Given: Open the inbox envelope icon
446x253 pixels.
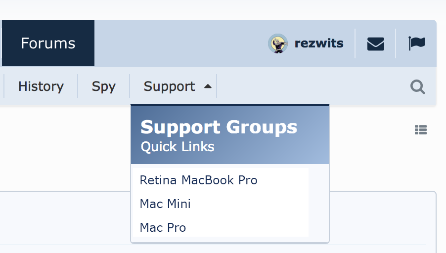Looking at the screenshot, I should point(376,44).
